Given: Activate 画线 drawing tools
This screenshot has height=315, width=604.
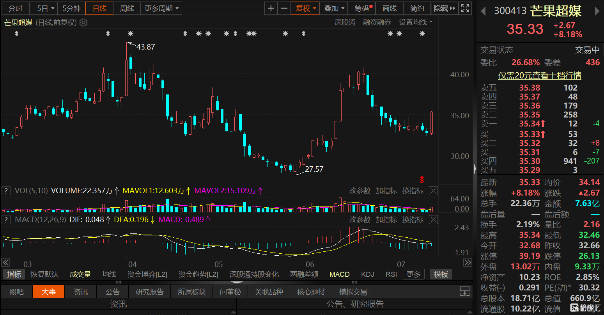Looking at the screenshot, I should tap(390, 8).
